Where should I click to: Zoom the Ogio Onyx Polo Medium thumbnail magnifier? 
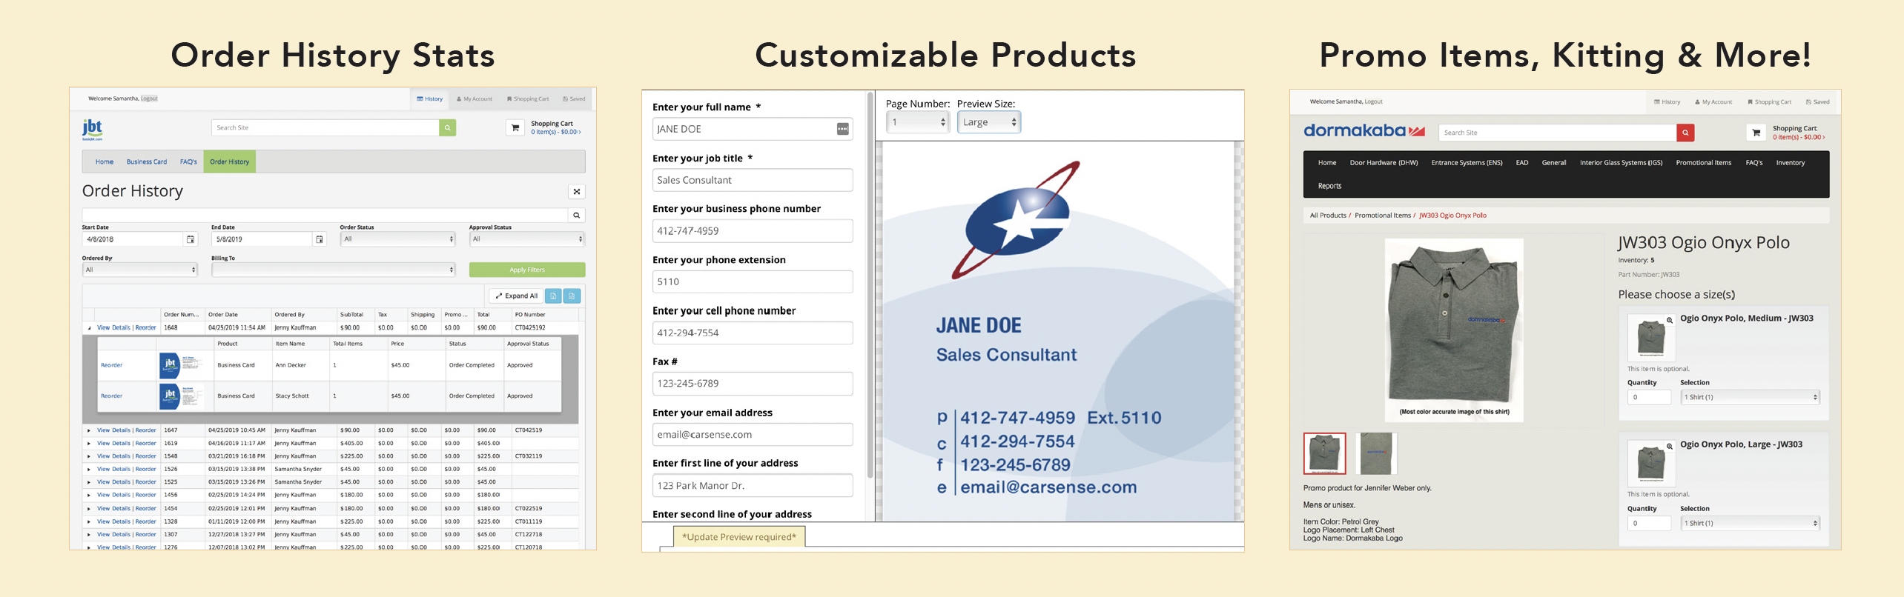pyautogui.click(x=1670, y=320)
